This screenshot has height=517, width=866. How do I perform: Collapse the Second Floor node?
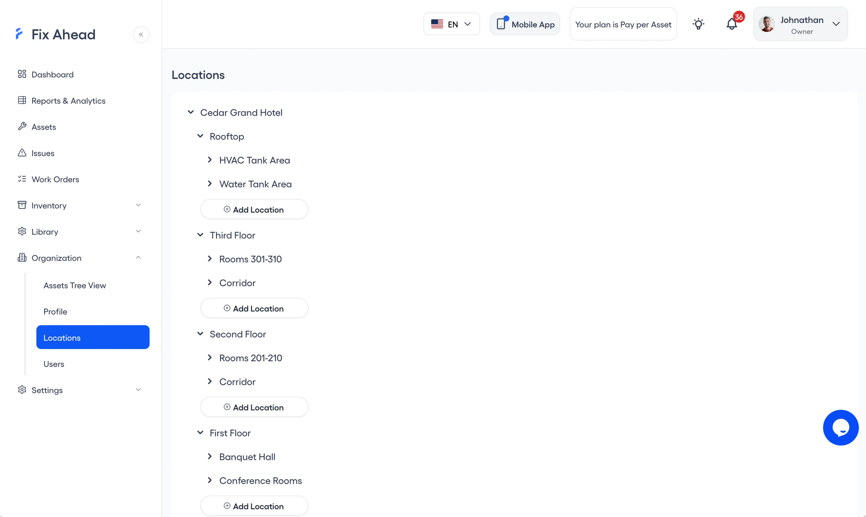200,334
